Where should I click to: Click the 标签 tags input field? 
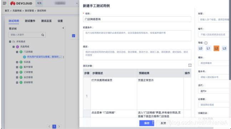(x=214, y=20)
